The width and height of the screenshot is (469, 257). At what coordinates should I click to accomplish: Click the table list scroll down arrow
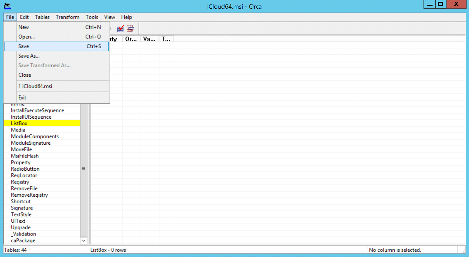tap(84, 240)
